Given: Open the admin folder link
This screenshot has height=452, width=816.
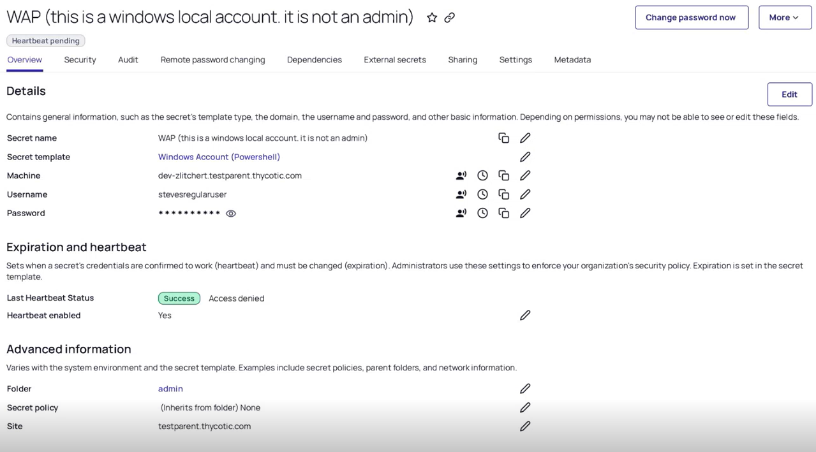Looking at the screenshot, I should (x=170, y=389).
